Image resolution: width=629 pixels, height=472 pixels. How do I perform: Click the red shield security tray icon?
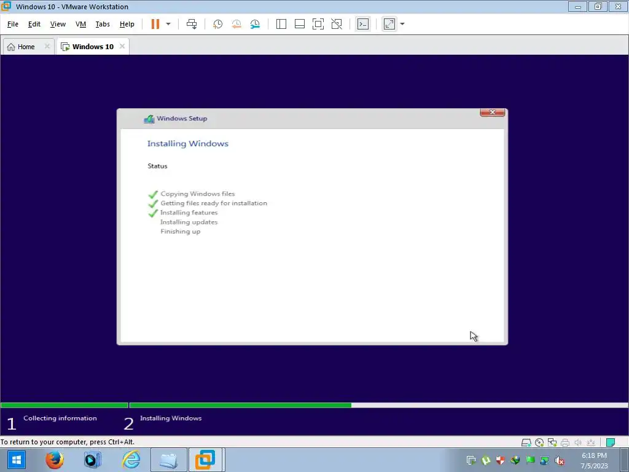click(x=500, y=460)
